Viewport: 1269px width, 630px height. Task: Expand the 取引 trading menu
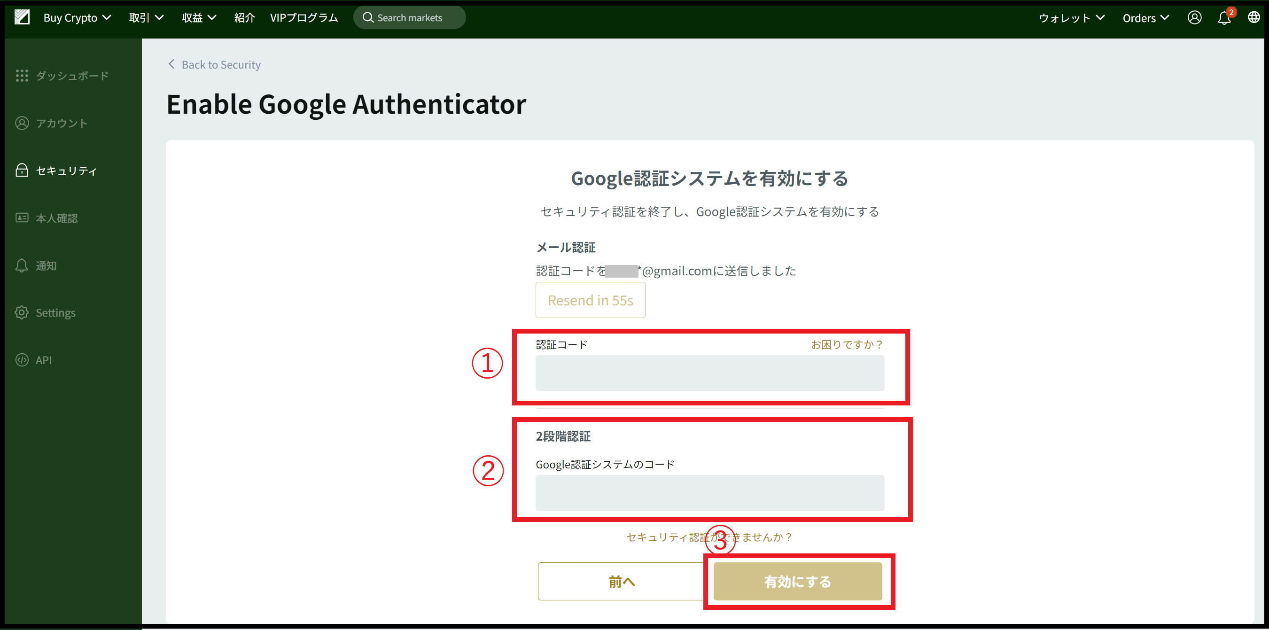146,18
